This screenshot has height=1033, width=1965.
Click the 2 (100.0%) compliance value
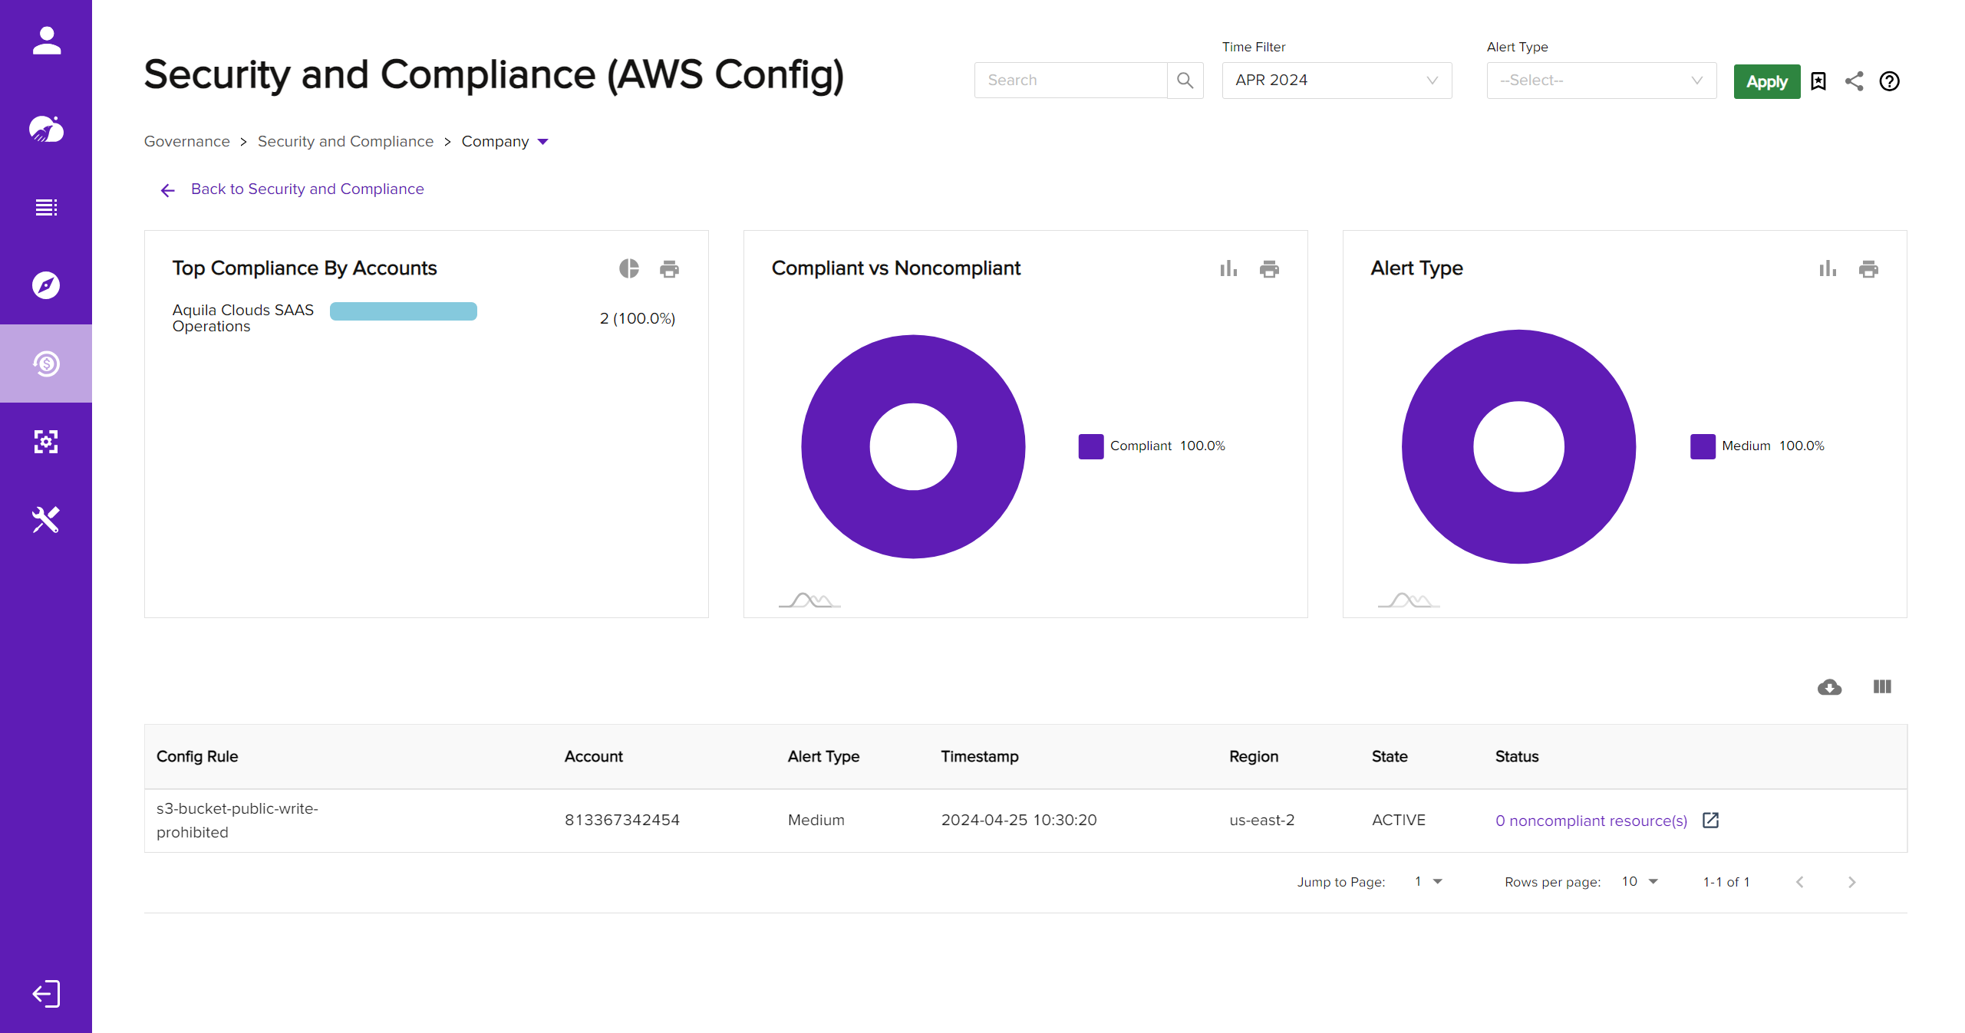637,318
